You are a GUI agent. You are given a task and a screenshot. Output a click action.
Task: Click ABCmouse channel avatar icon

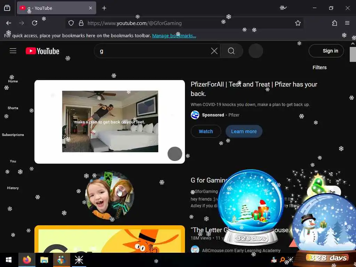tap(195, 250)
